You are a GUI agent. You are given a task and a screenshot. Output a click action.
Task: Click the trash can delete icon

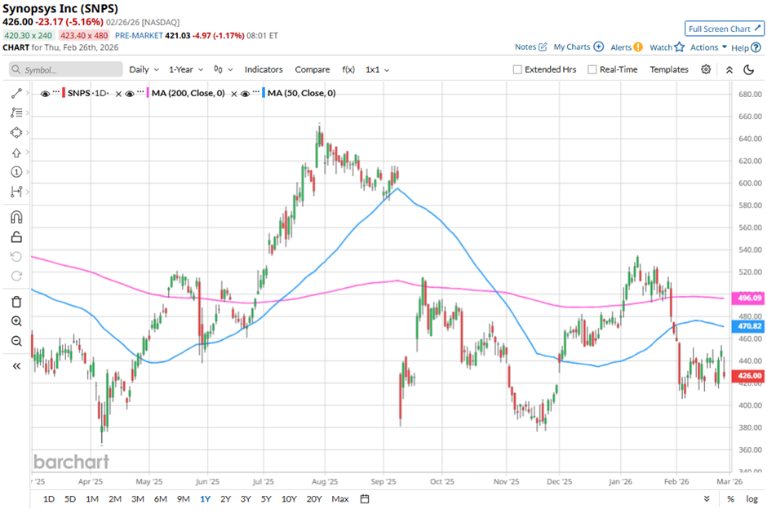[16, 301]
